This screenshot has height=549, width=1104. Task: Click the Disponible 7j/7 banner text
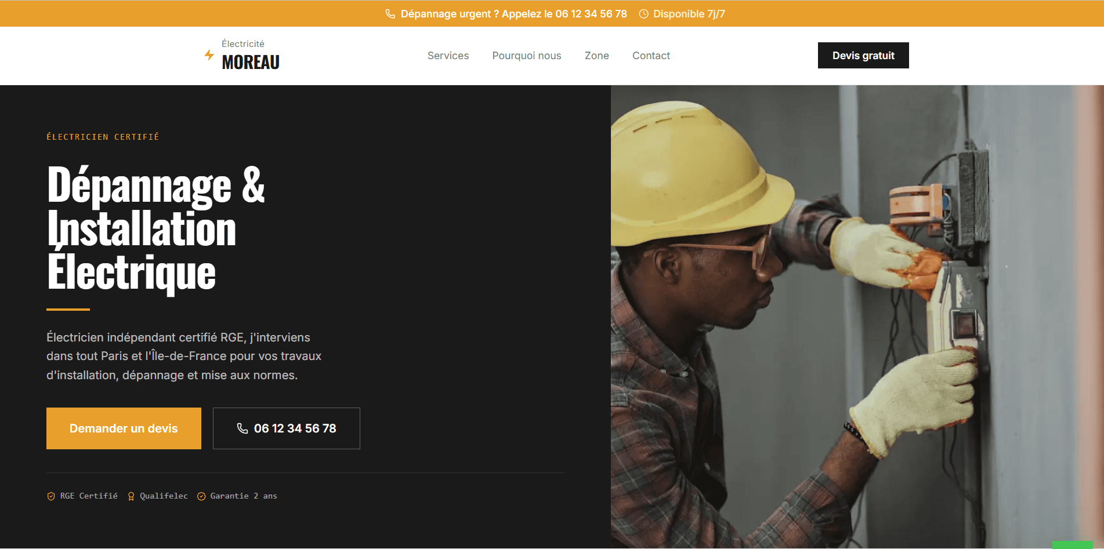tap(689, 14)
